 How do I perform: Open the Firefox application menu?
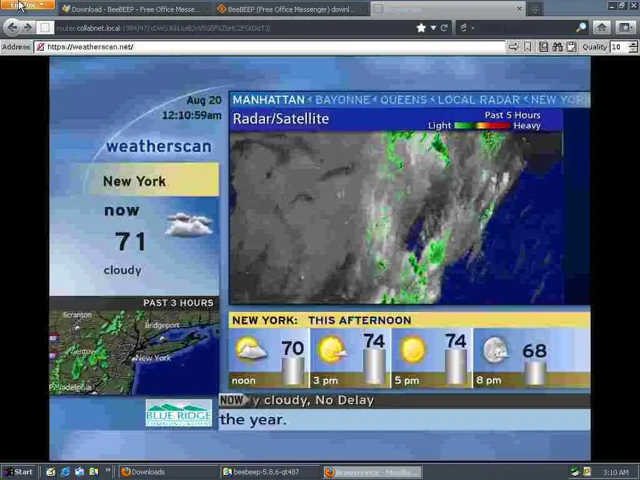(x=27, y=5)
